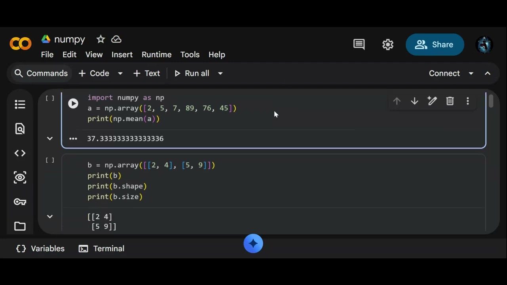
Task: Open the Help menu
Action: click(x=217, y=55)
